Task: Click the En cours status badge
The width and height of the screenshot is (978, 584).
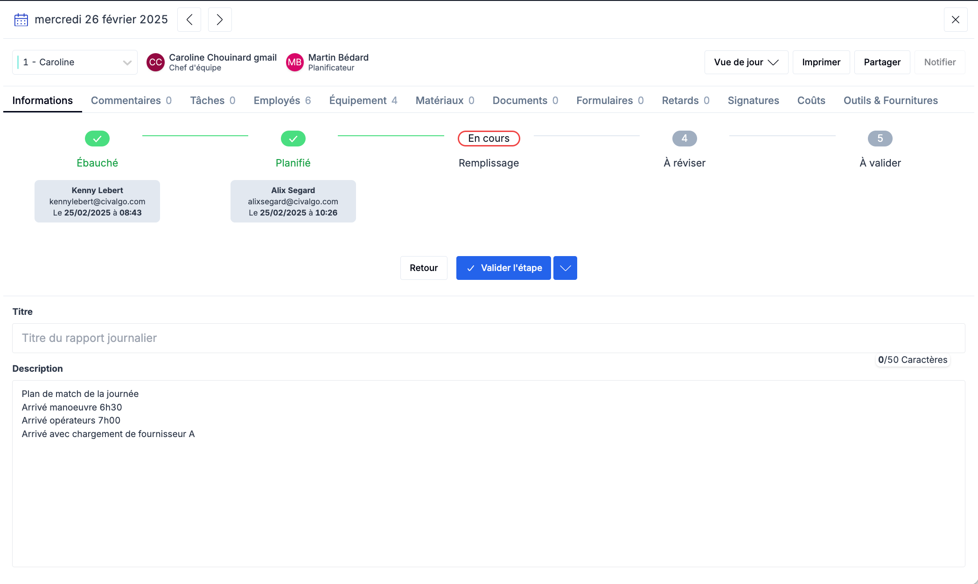Action: pos(489,139)
